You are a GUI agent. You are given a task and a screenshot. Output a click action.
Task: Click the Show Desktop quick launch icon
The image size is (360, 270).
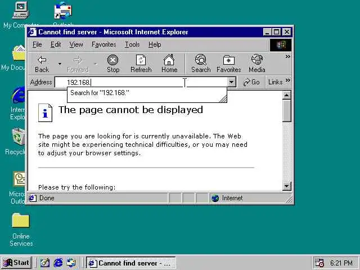point(45,263)
